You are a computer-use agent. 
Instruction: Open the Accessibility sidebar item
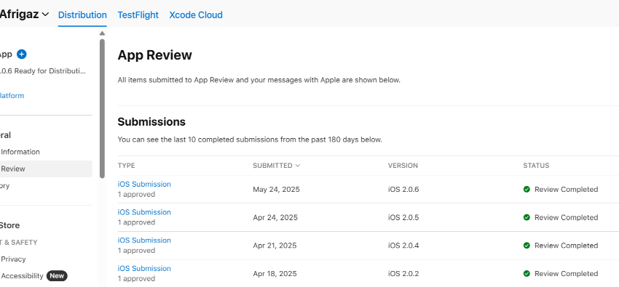tap(22, 276)
